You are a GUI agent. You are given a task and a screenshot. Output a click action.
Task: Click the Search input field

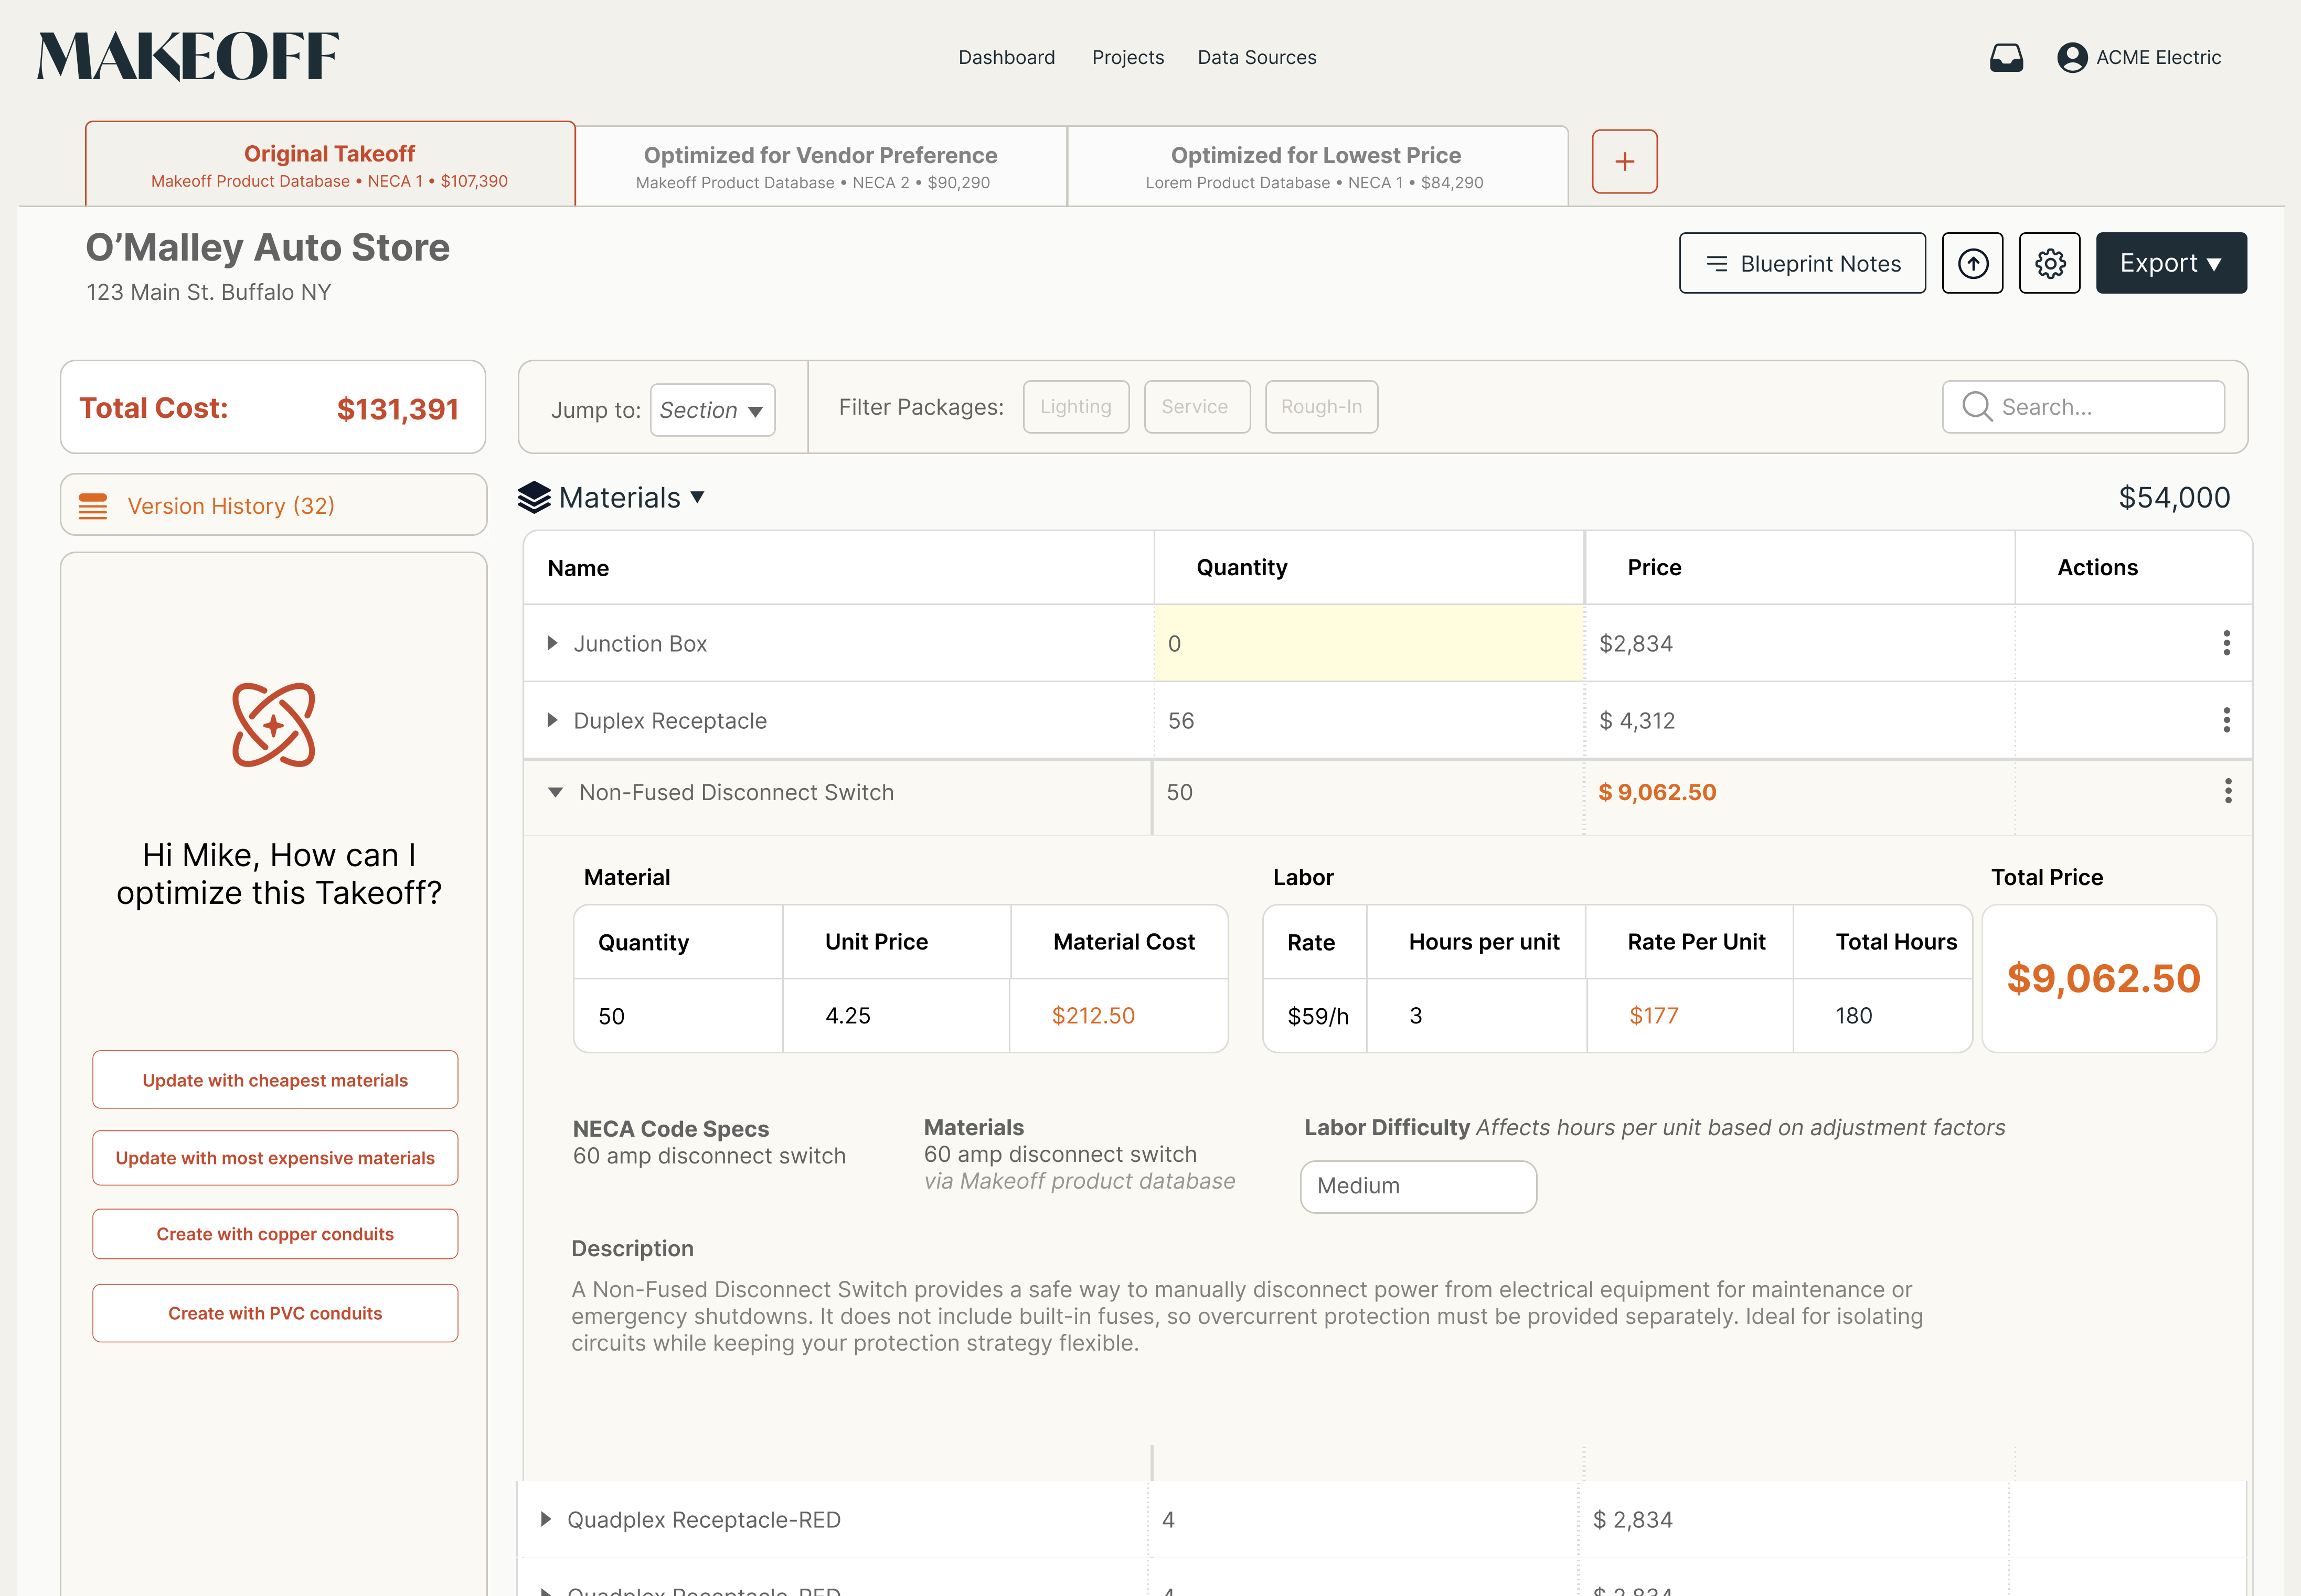pyautogui.click(x=2083, y=406)
